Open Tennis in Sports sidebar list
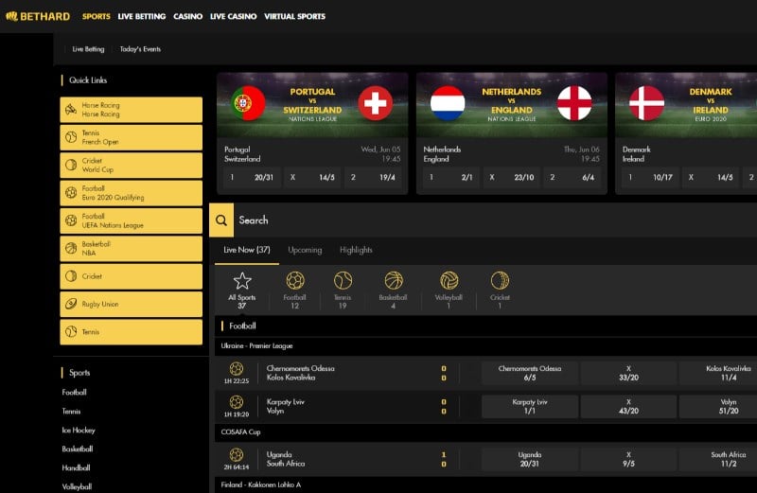This screenshot has height=493, width=757. pyautogui.click(x=72, y=412)
